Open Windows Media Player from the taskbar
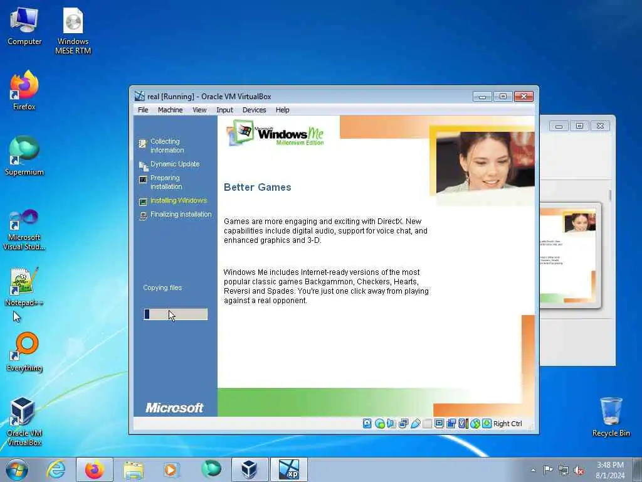642x482 pixels. pos(171,469)
